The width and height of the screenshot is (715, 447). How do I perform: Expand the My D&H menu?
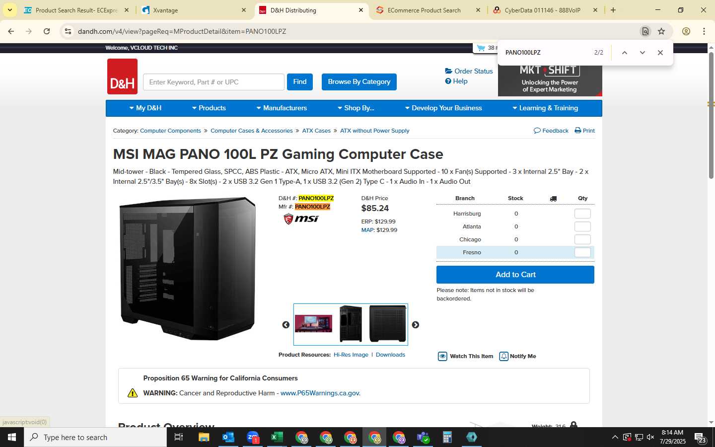[x=145, y=108]
